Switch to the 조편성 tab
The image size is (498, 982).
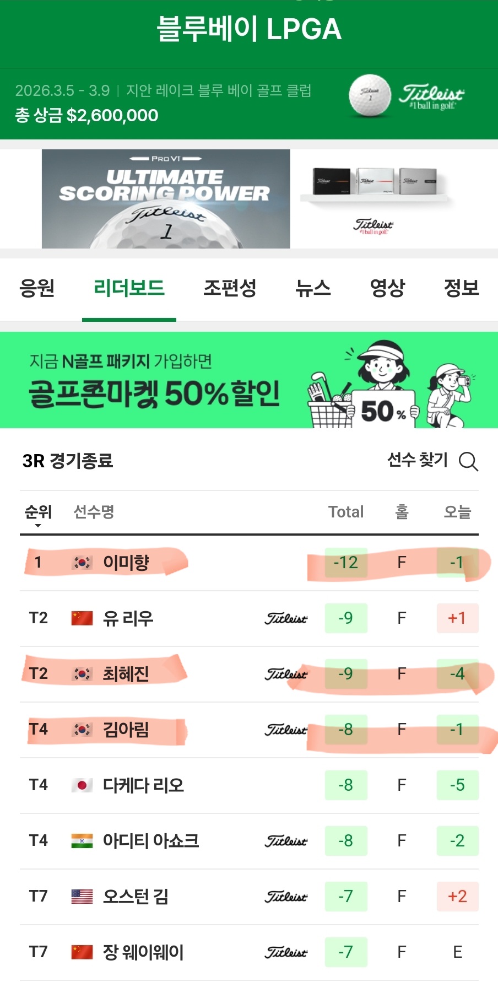pos(230,288)
